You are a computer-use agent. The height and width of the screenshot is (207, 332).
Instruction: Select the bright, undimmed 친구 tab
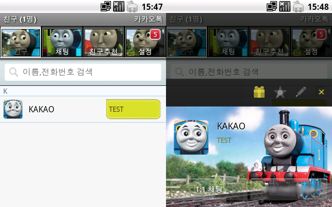[21, 42]
